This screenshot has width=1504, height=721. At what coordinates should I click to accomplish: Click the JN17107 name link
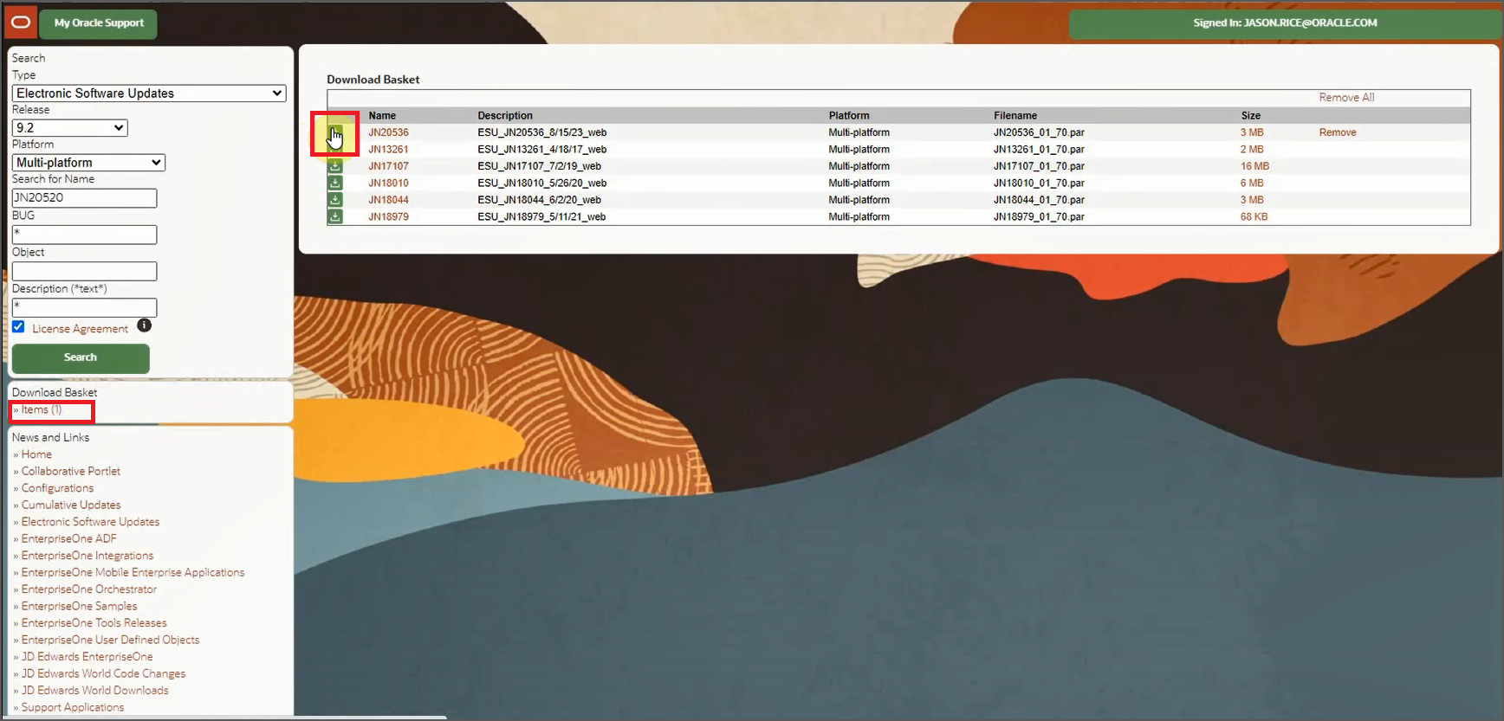point(388,166)
